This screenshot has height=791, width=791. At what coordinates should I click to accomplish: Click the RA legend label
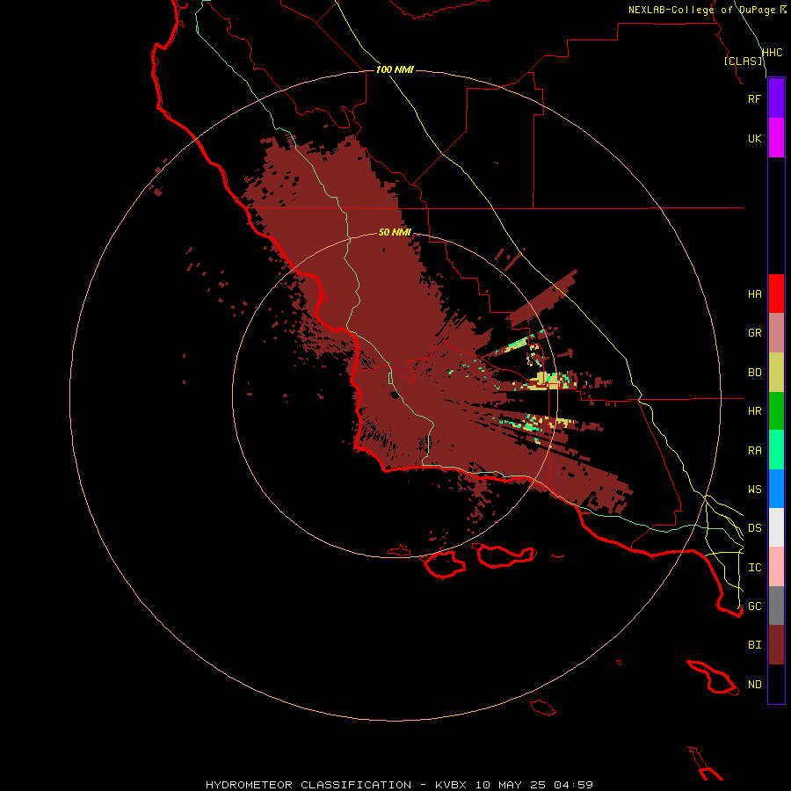point(754,451)
